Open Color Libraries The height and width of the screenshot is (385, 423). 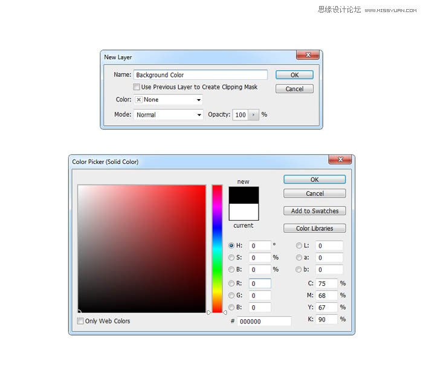314,228
